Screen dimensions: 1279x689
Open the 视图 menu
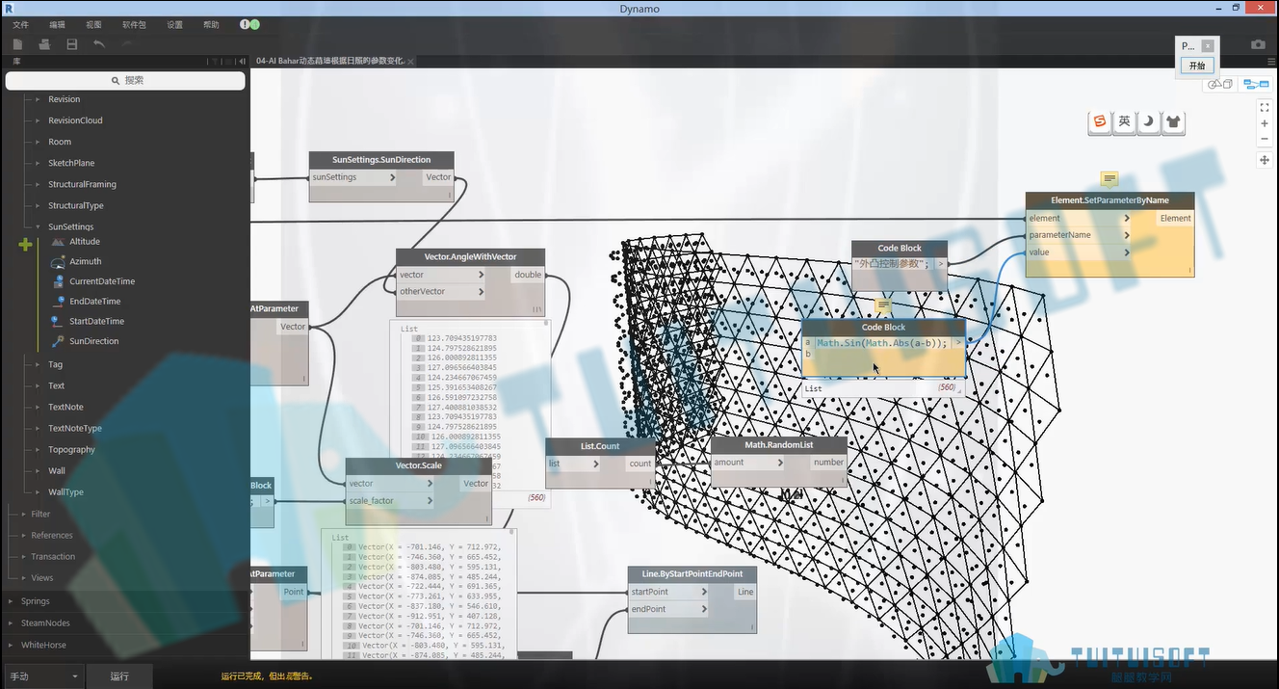click(x=93, y=24)
